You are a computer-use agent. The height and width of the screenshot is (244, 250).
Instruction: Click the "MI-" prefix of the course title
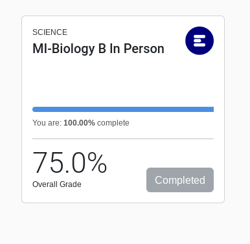click(x=42, y=49)
